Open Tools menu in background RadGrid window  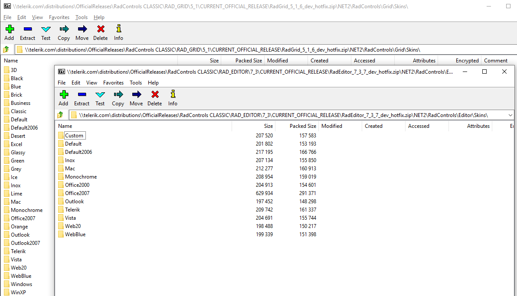click(x=82, y=17)
